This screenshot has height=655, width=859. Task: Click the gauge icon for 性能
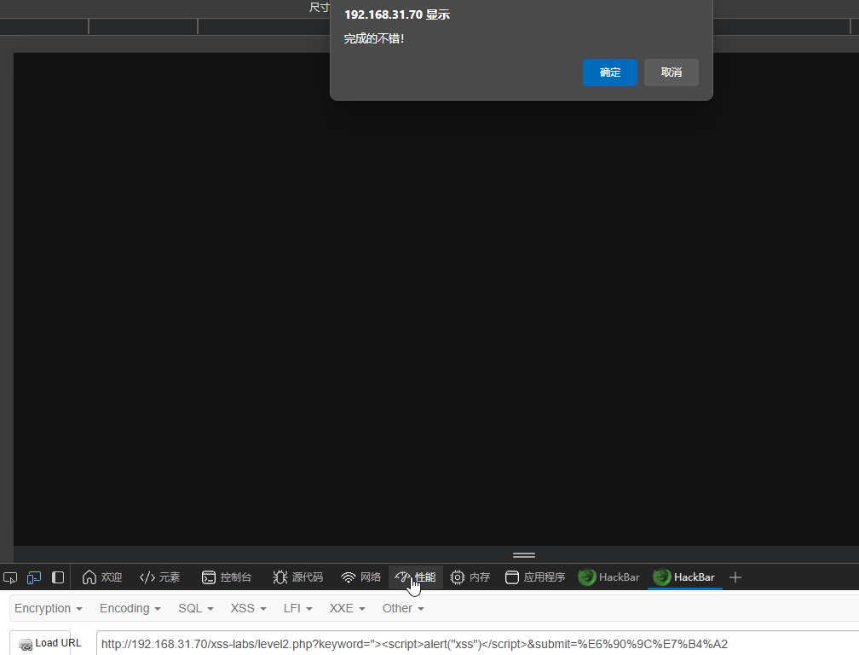point(402,577)
